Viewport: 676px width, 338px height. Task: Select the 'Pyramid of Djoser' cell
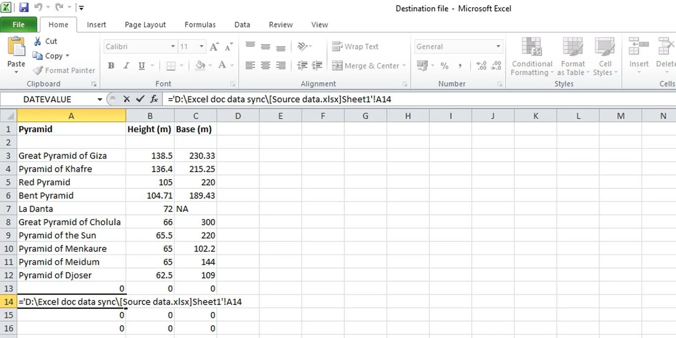point(71,275)
